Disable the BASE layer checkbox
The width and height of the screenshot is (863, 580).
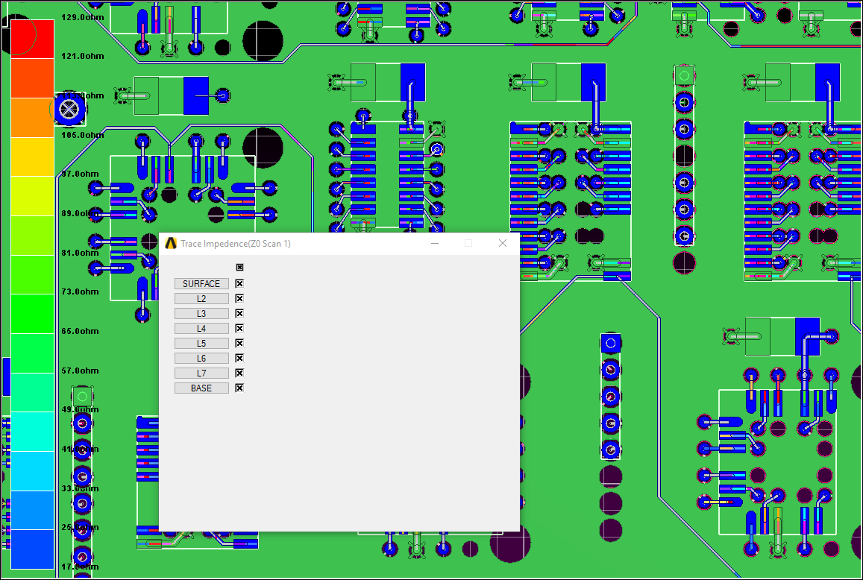239,388
